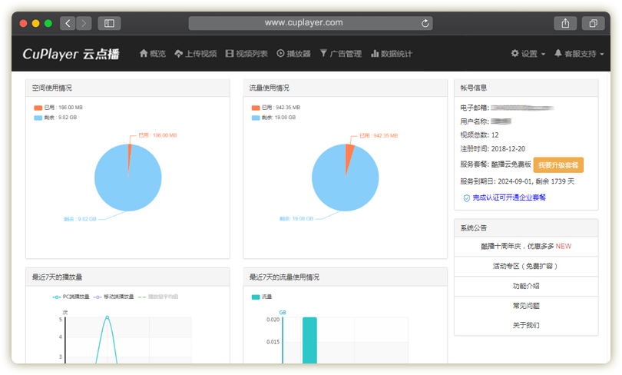Click the 视频列表 film strip icon
This screenshot has width=622, height=375.
pyautogui.click(x=230, y=54)
